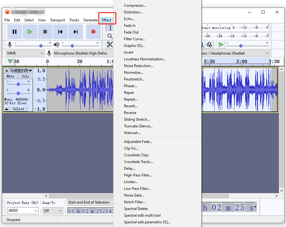Open the Snap-To Off dropdown
This screenshot has height=227, width=286.
pos(53,211)
